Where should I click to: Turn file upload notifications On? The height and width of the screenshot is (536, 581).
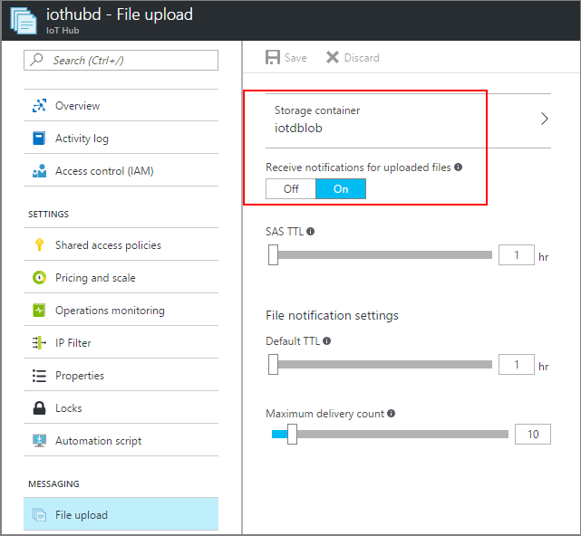(341, 189)
